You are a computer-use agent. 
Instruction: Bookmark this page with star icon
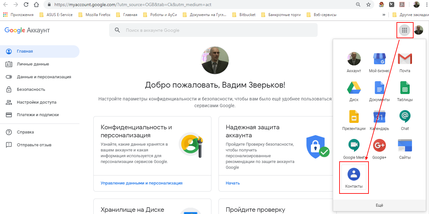pos(368,5)
